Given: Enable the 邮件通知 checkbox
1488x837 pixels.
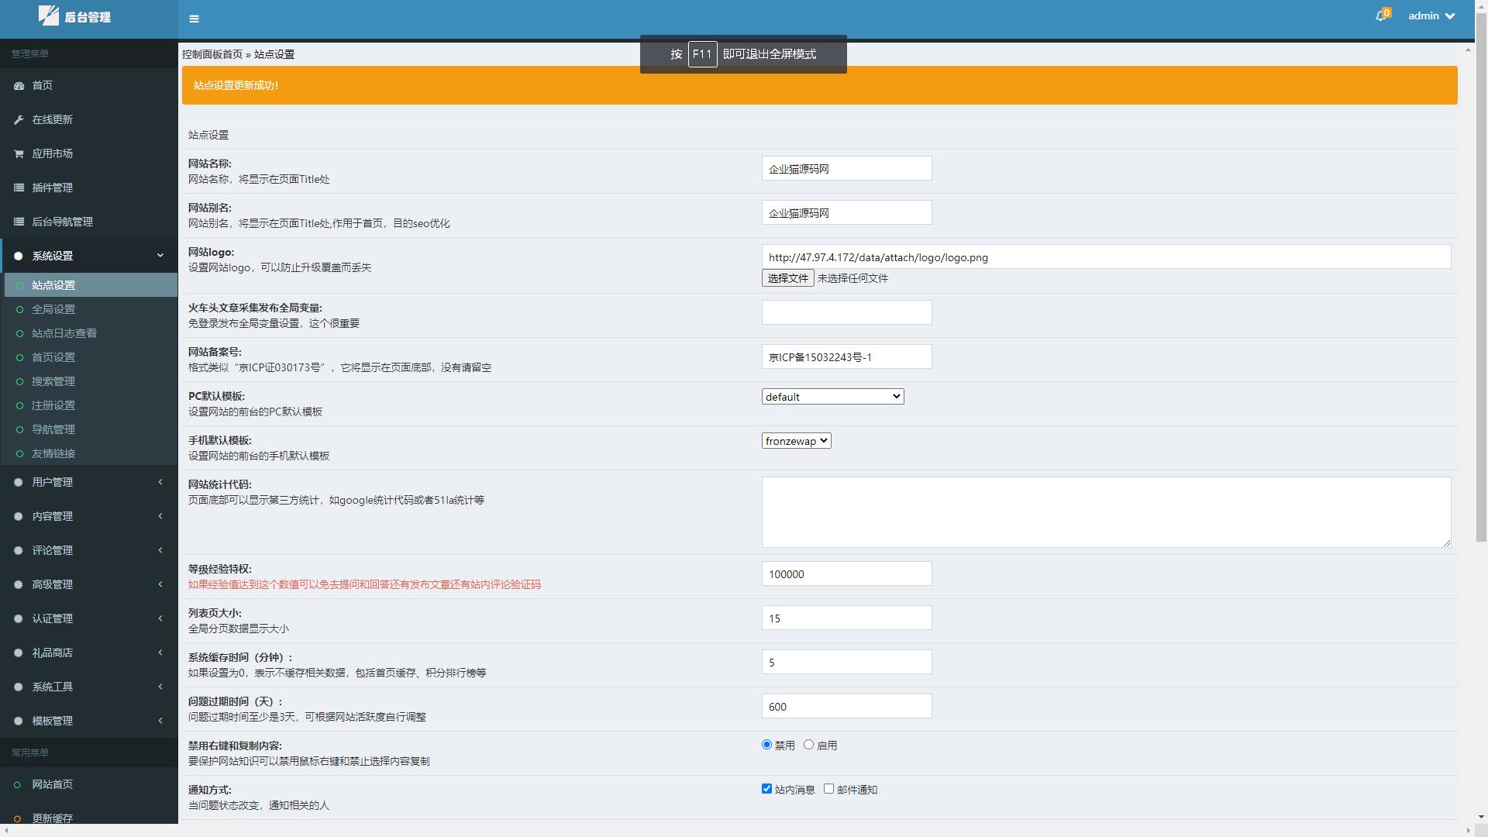Looking at the screenshot, I should tap(828, 789).
